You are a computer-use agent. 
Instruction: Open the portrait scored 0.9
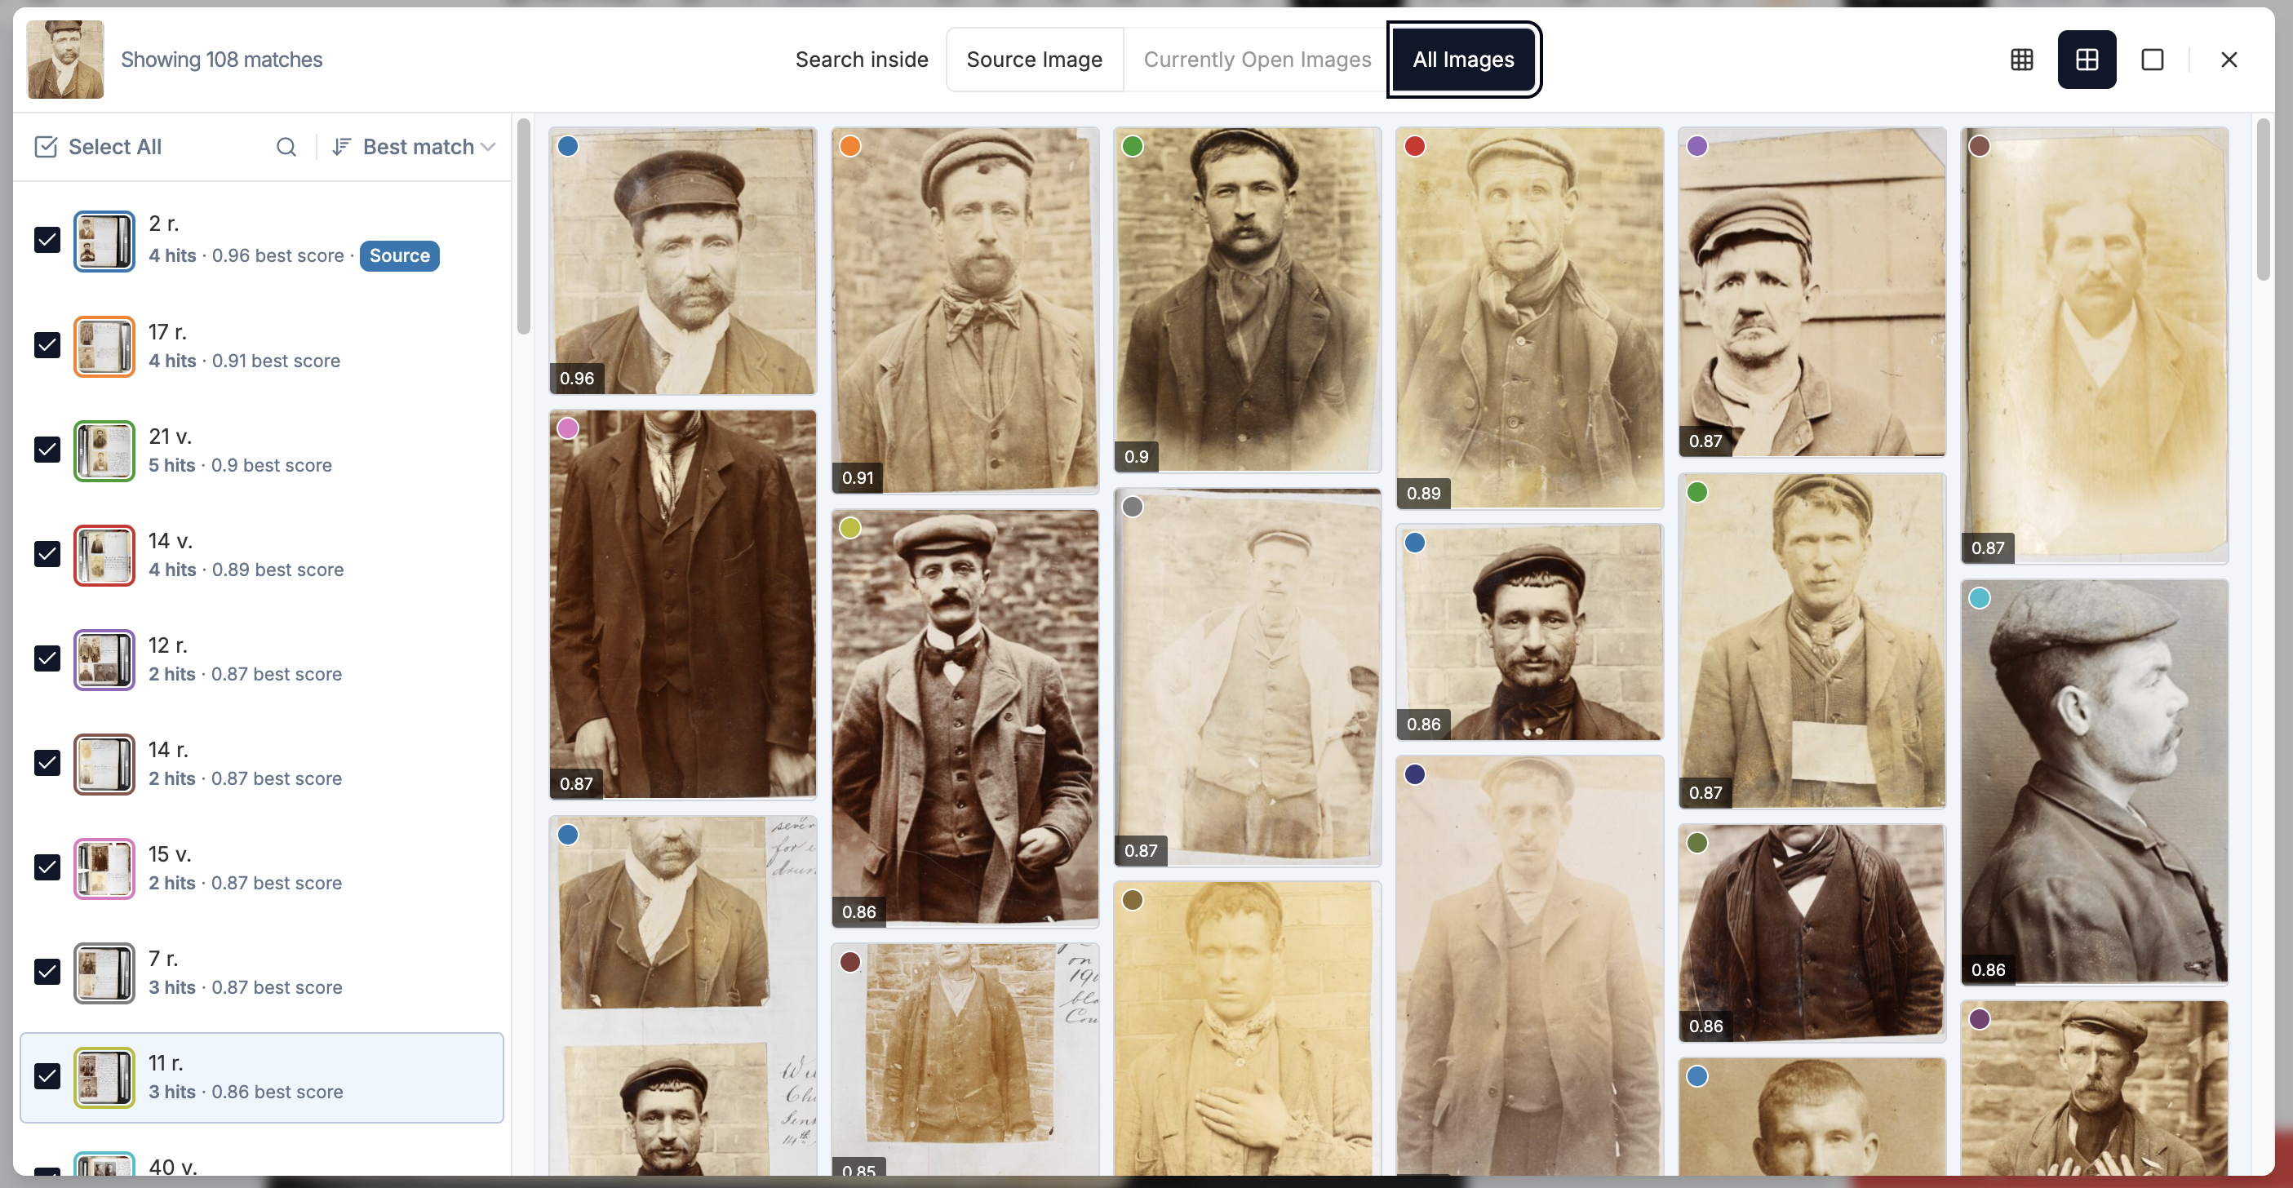(x=1247, y=299)
